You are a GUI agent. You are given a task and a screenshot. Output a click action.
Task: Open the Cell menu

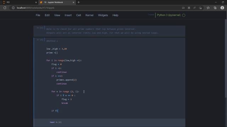78,15
